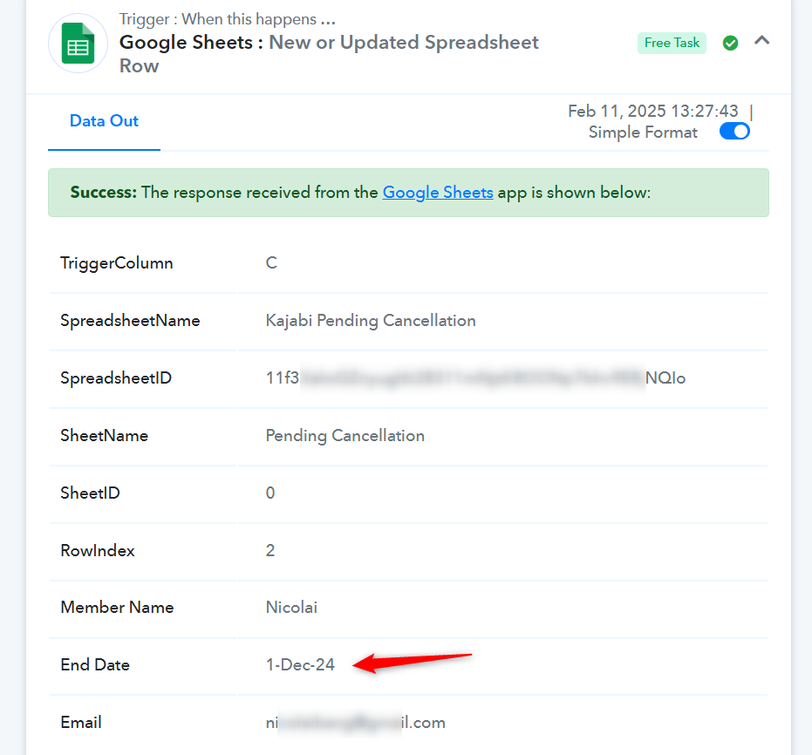This screenshot has width=812, height=755.
Task: Click the trigger title 'New or Updated Spreadsheet Row'
Action: pos(329,54)
